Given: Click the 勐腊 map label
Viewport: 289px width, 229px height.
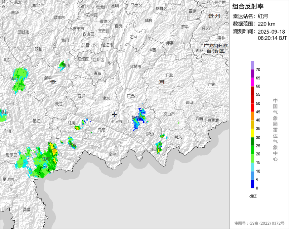Looking at the screenshot, I should coord(27,210).
